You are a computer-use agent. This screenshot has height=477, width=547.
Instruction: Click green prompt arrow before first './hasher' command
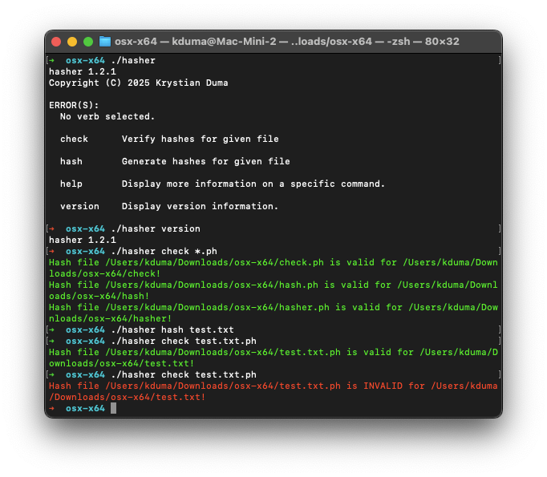[51, 61]
